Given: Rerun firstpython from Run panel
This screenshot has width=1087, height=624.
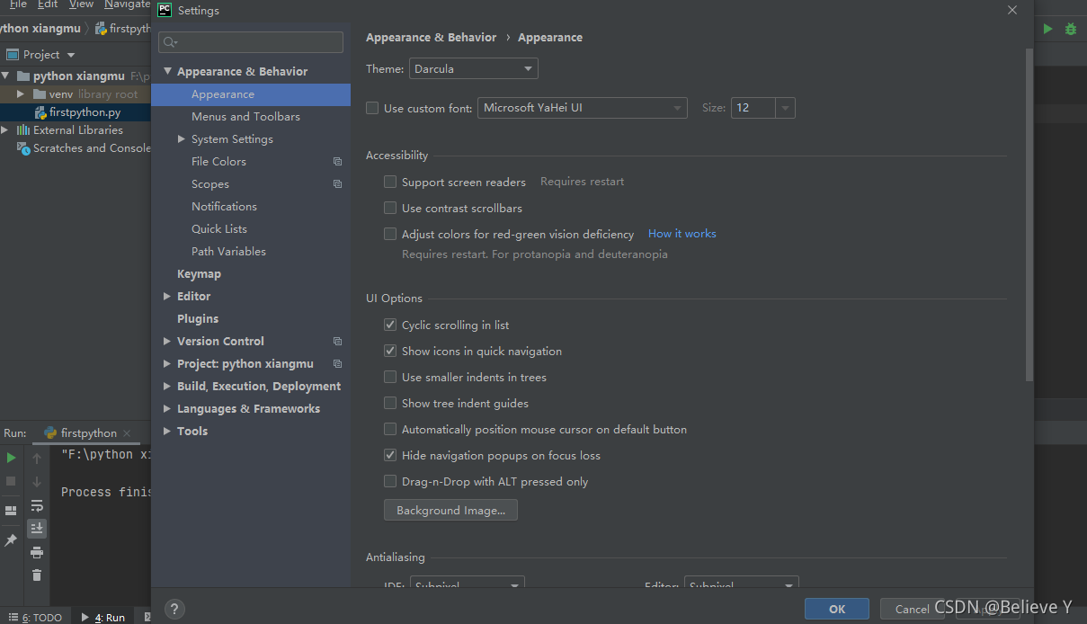Looking at the screenshot, I should point(11,458).
